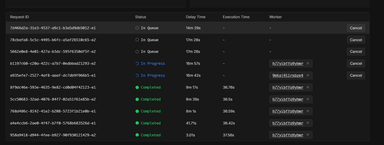Image resolution: width=384 pixels, height=145 pixels.
Task: Click the external-link arrow in the b1197c60 row
Action: (308, 64)
